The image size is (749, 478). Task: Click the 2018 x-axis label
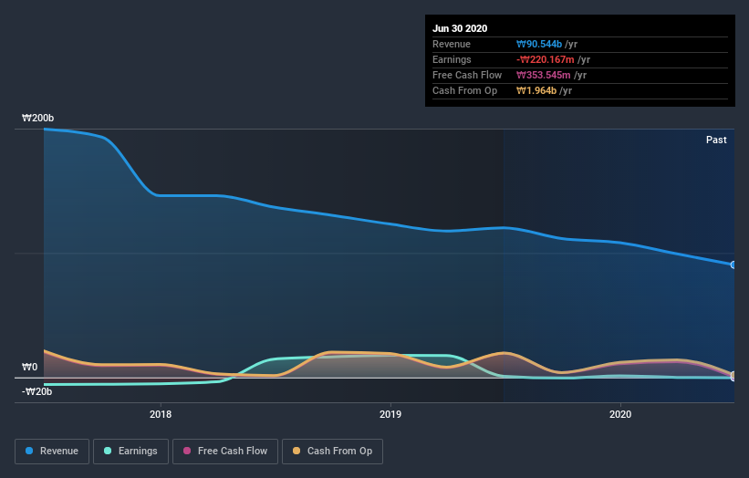pos(161,414)
